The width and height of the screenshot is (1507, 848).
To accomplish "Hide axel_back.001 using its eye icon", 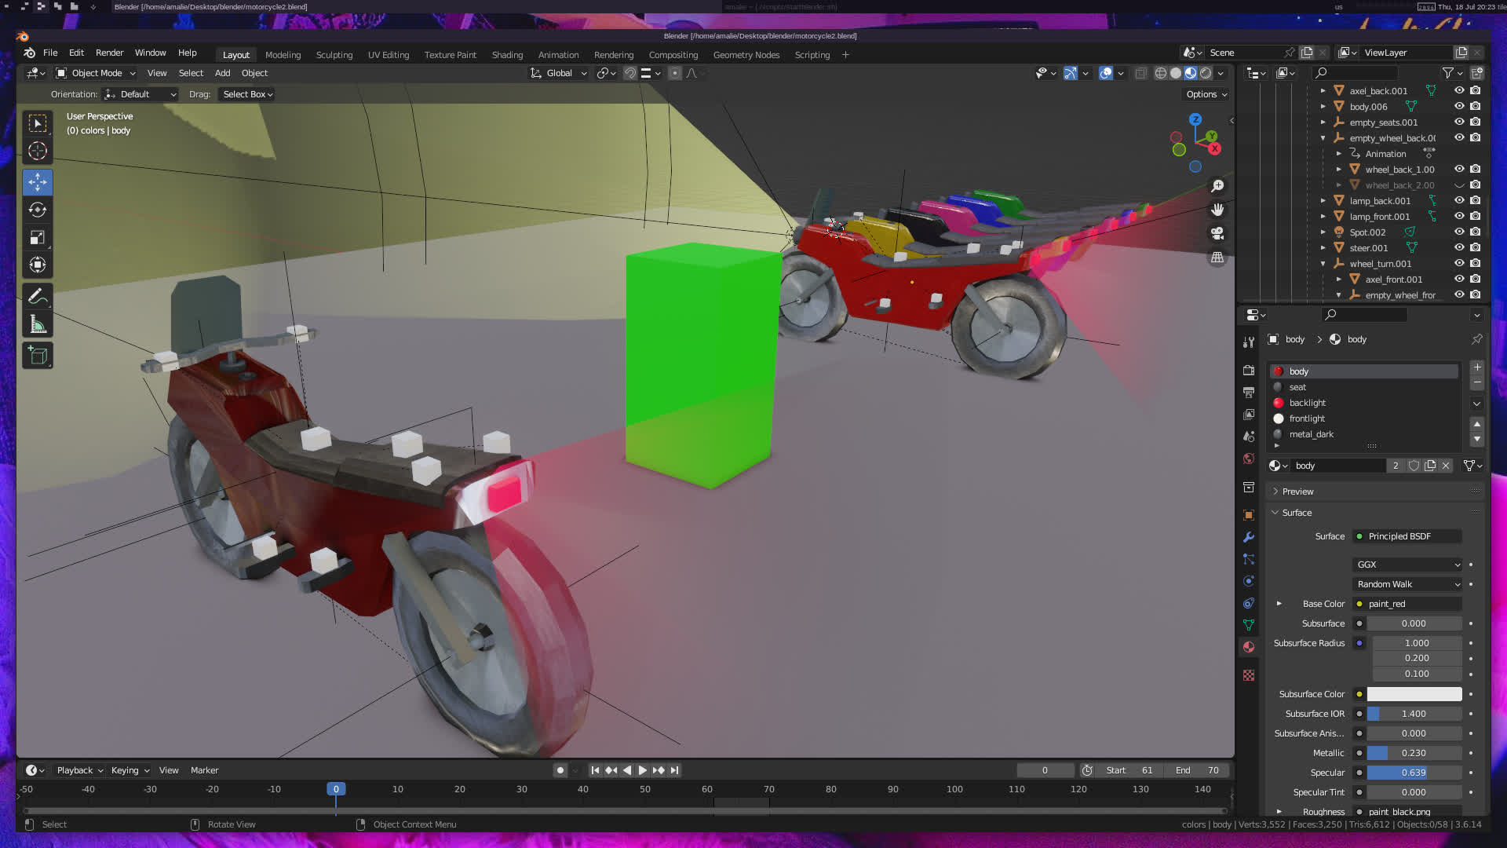I will click(1459, 90).
